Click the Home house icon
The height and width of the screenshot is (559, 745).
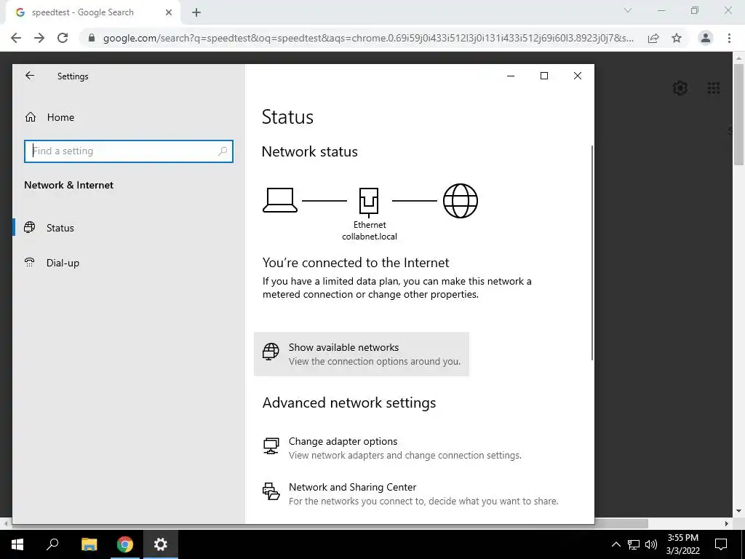pos(31,117)
